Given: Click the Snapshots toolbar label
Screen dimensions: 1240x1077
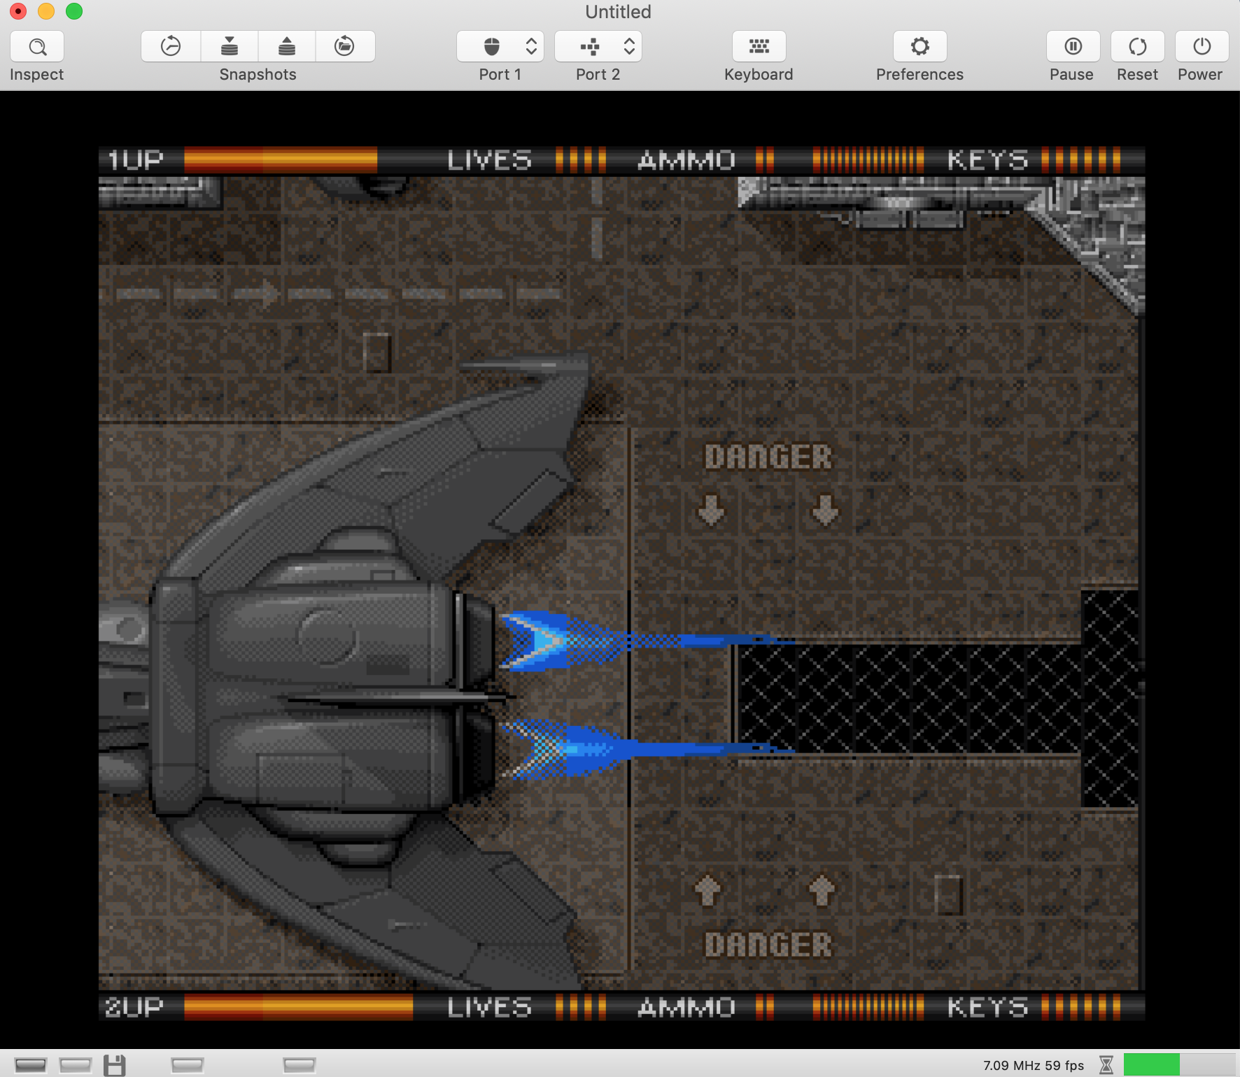Looking at the screenshot, I should (x=258, y=75).
